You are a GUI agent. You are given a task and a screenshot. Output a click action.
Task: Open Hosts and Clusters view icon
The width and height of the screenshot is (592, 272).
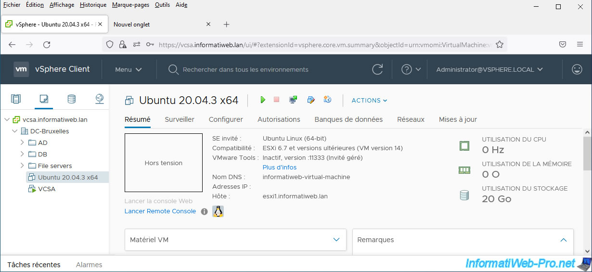pos(16,99)
